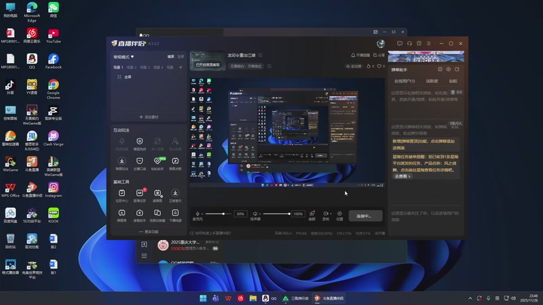Click the 69% microphone volume field
This screenshot has height=305, width=543.
pyautogui.click(x=240, y=213)
